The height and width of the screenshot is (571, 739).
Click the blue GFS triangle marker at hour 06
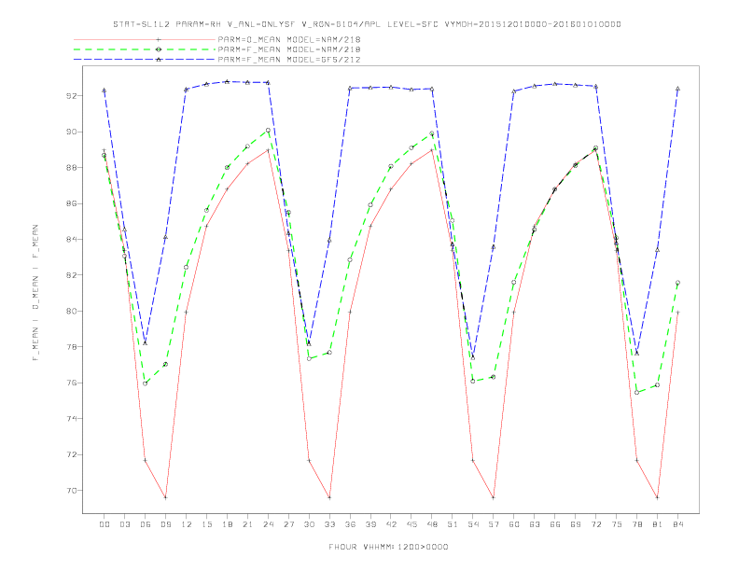pyautogui.click(x=146, y=343)
